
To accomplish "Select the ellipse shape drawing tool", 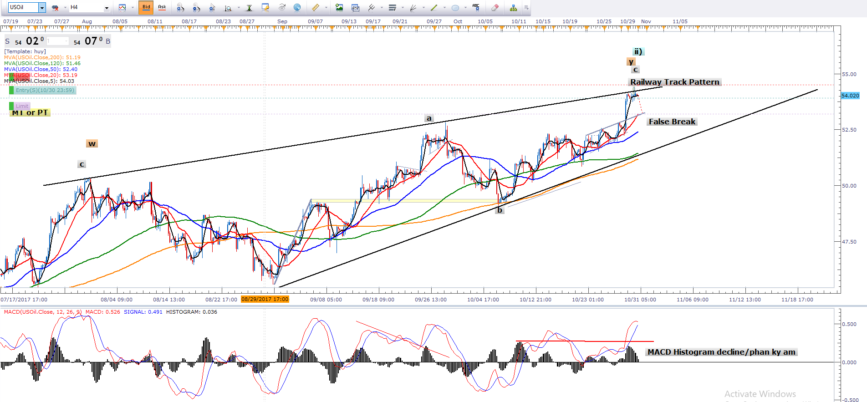I will click(x=455, y=7).
